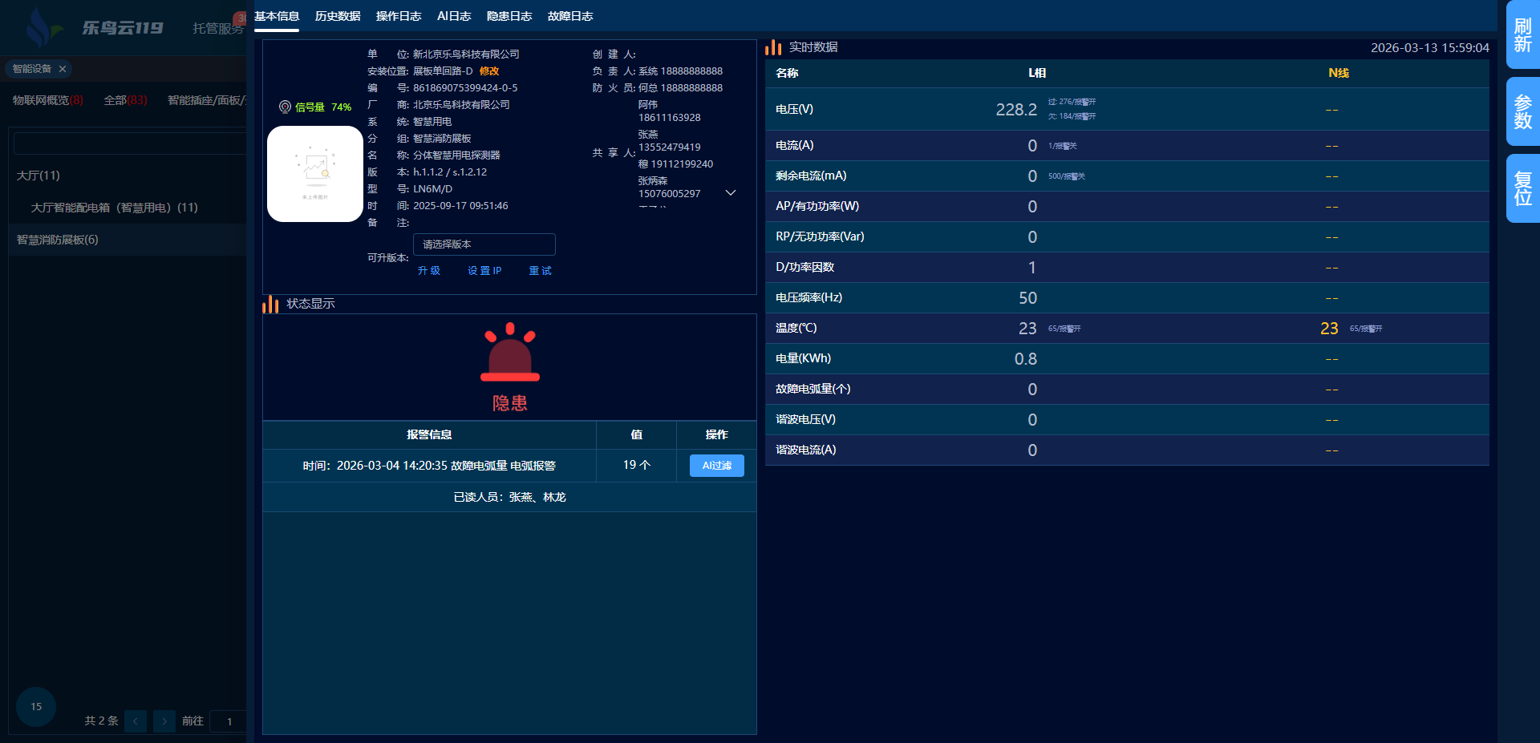
Task: Select 智慧消防展板(6) in the device list
Action: pyautogui.click(x=58, y=240)
